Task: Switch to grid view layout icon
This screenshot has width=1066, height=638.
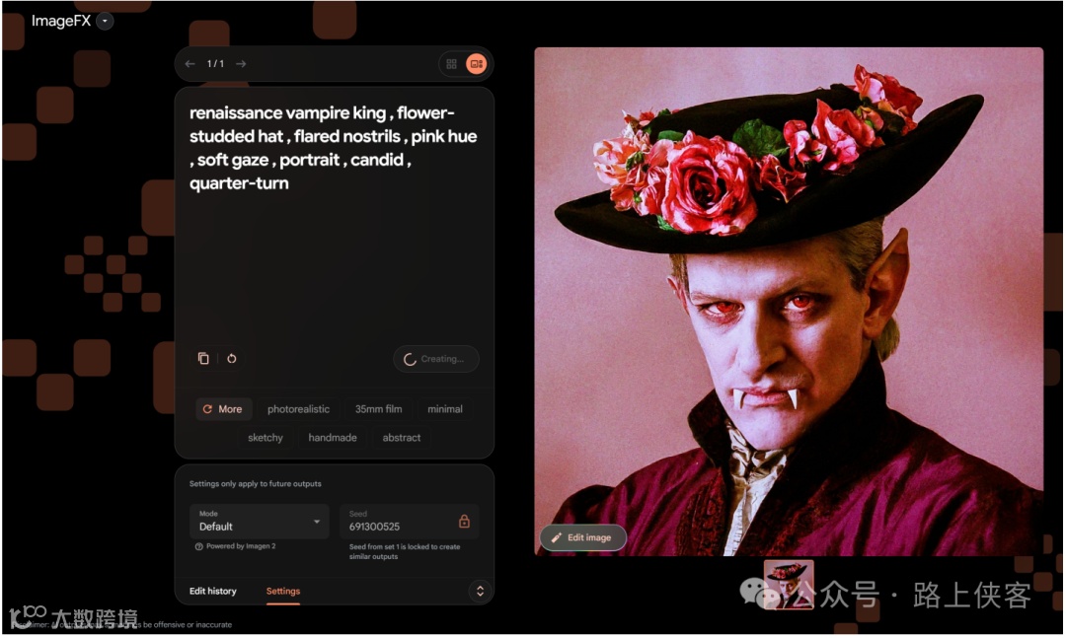Action: pos(451,64)
